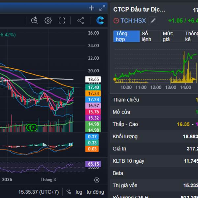Screen dimensions: 198x198
Task: Click the green F event marker
Action: (x=34, y=128)
